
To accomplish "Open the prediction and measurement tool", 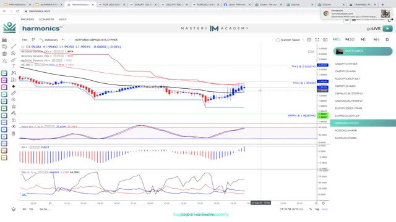I will tap(14, 80).
